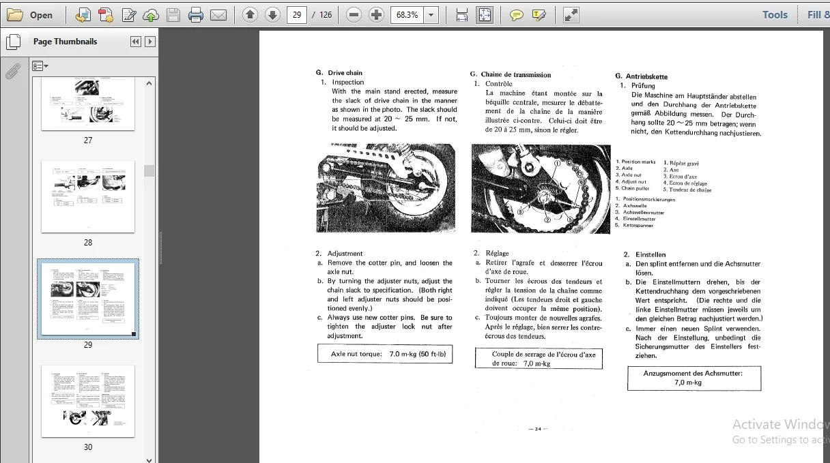Click the page number field showing 29

coord(296,14)
